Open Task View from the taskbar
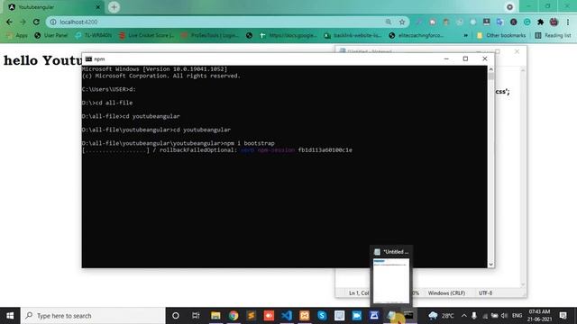577x324 pixels. (196, 316)
